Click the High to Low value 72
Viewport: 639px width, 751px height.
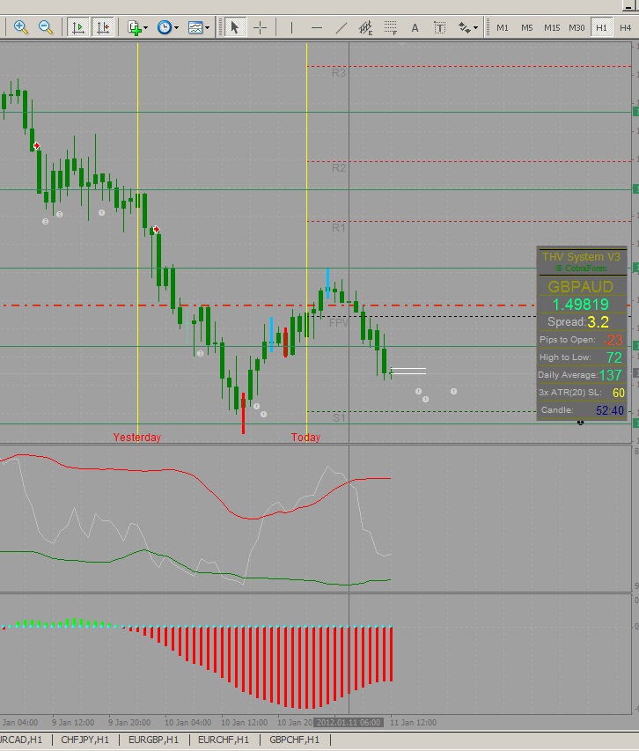tap(613, 357)
